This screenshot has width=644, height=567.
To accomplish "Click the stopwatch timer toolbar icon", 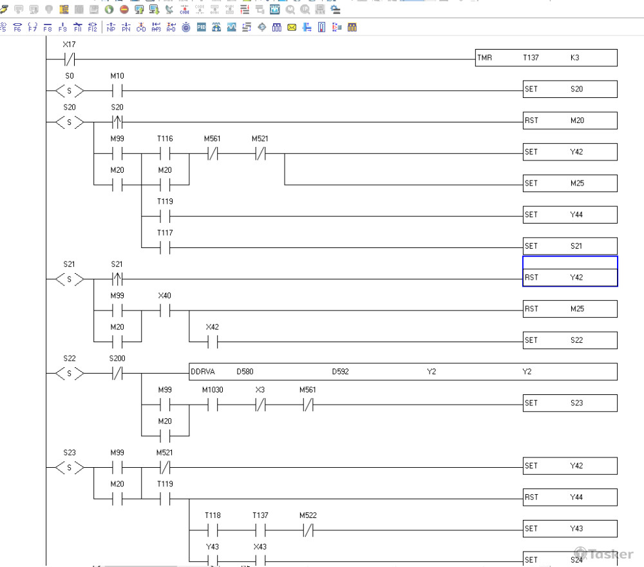I will [x=186, y=28].
